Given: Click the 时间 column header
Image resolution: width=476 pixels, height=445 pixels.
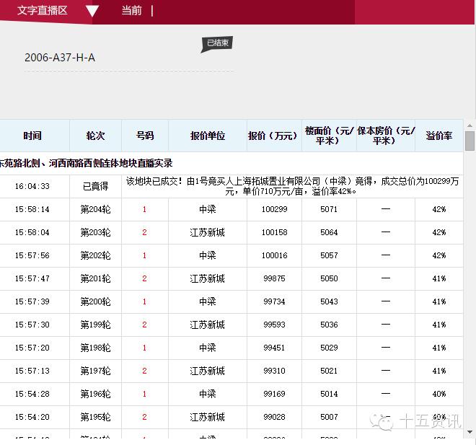Looking at the screenshot, I should pos(32,136).
